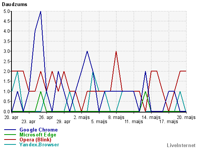
Task: Click the Opera peak near 8. maijs
Action: [x=116, y=51]
